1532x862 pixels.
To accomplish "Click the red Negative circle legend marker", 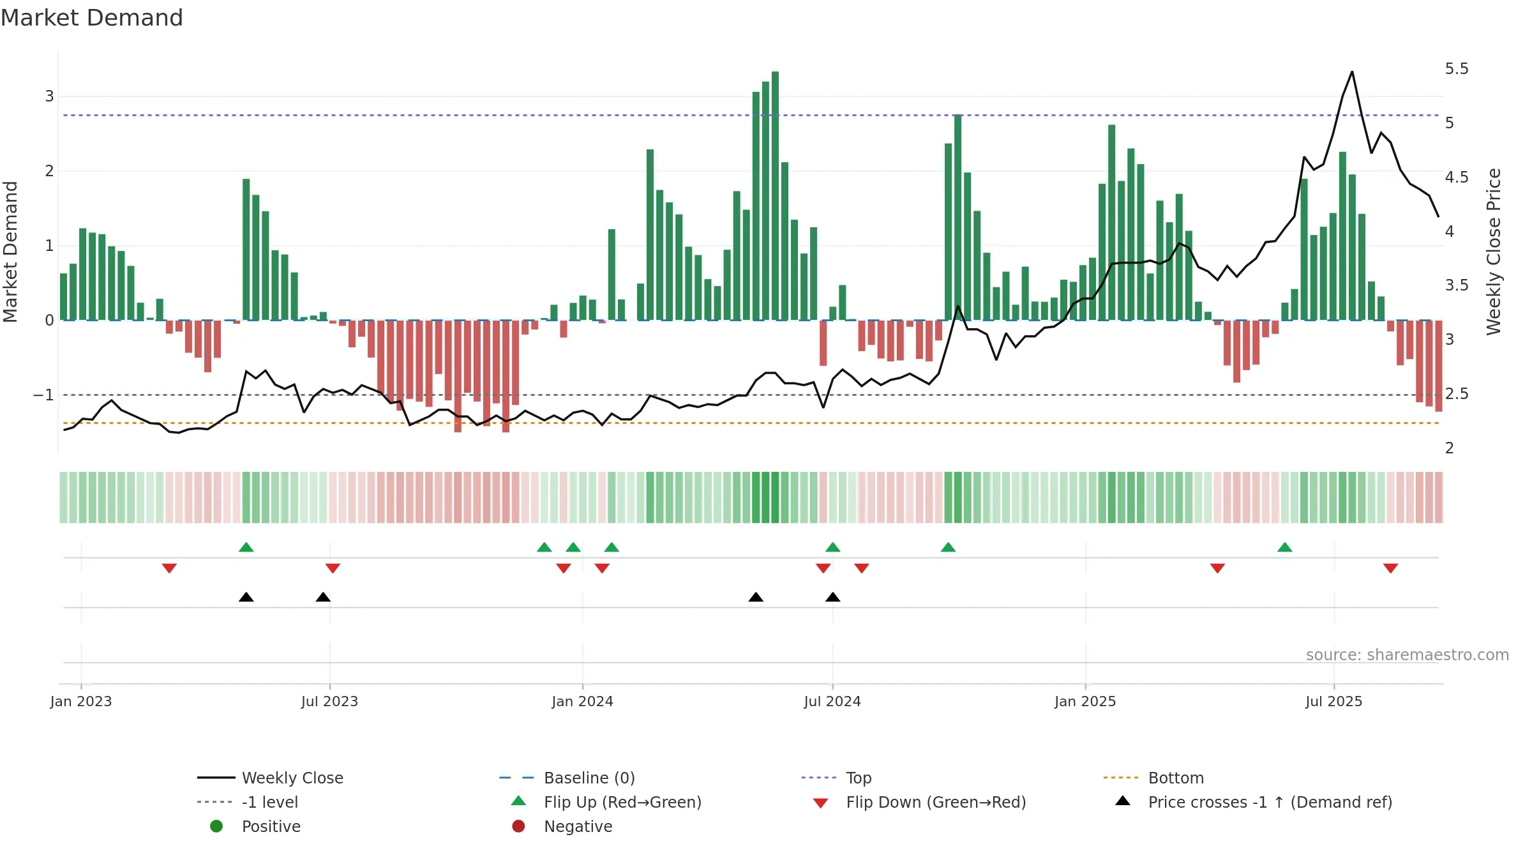I will (x=518, y=826).
